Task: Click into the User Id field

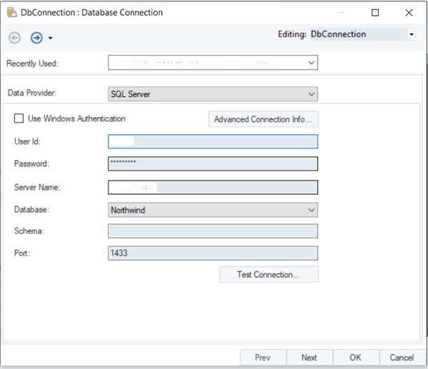Action: point(213,141)
